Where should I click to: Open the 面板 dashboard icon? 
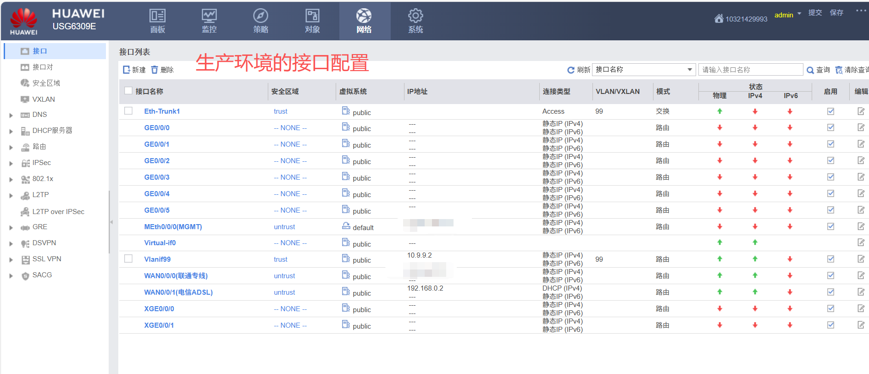pos(157,16)
